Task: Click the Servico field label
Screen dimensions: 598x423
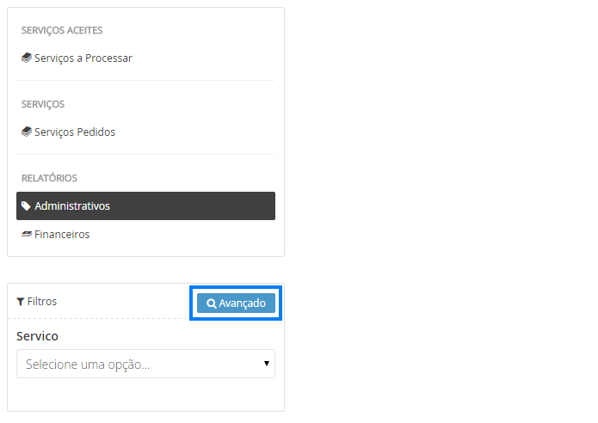Action: pos(37,336)
